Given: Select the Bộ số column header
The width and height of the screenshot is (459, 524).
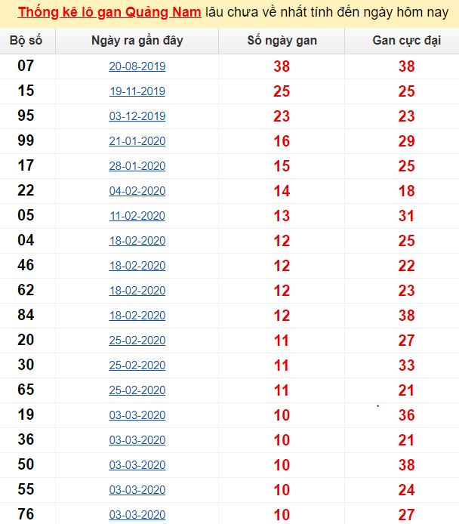Looking at the screenshot, I should (26, 41).
